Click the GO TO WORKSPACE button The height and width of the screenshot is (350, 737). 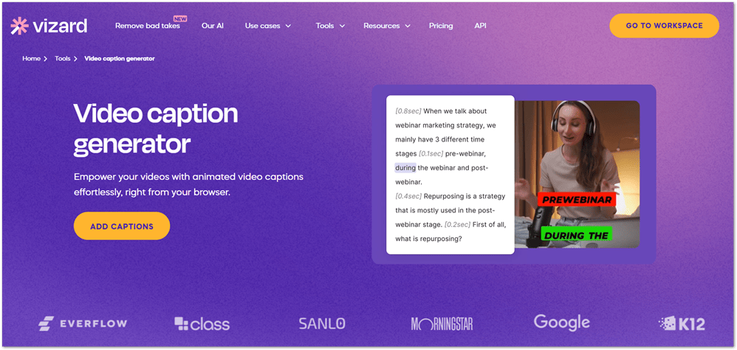point(664,26)
